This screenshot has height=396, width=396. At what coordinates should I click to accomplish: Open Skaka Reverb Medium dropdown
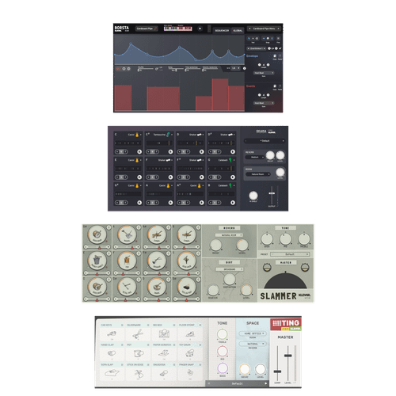coord(255,157)
